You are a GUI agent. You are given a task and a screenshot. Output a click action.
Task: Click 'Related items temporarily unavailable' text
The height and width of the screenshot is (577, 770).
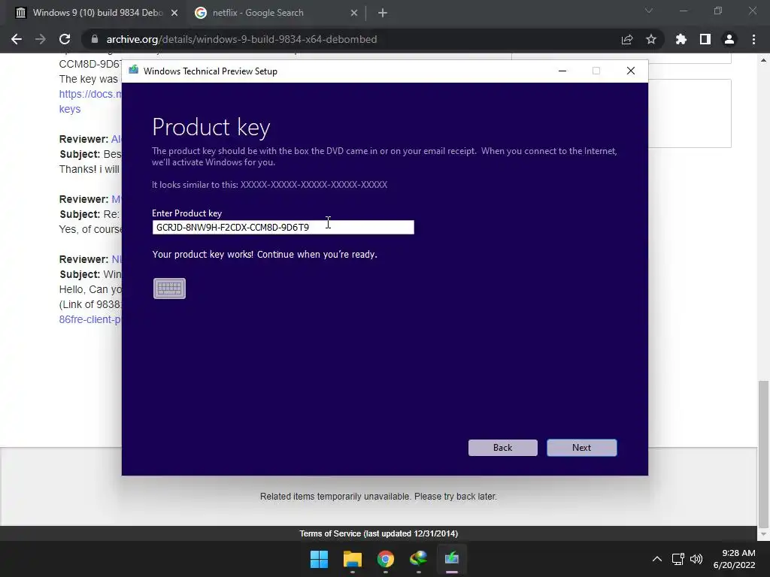tap(379, 497)
